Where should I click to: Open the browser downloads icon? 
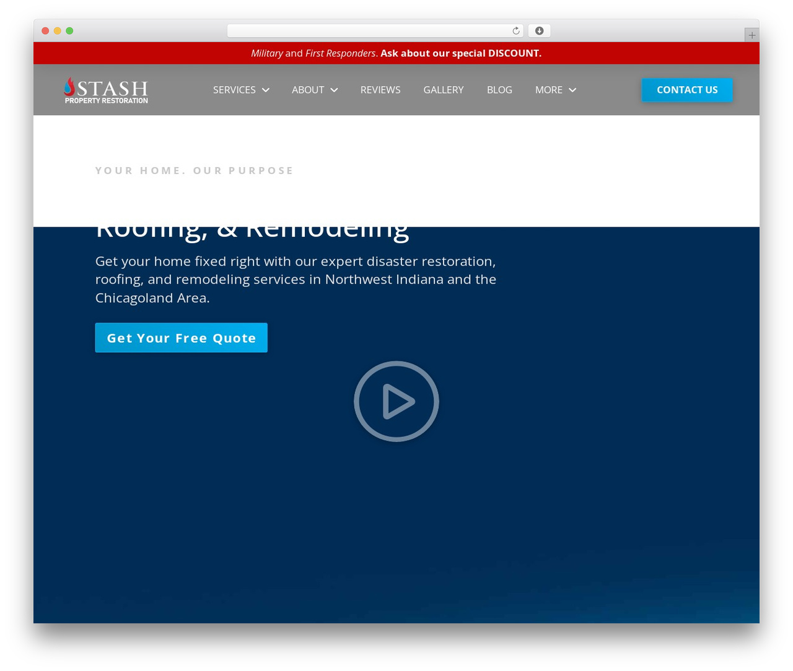pyautogui.click(x=539, y=31)
